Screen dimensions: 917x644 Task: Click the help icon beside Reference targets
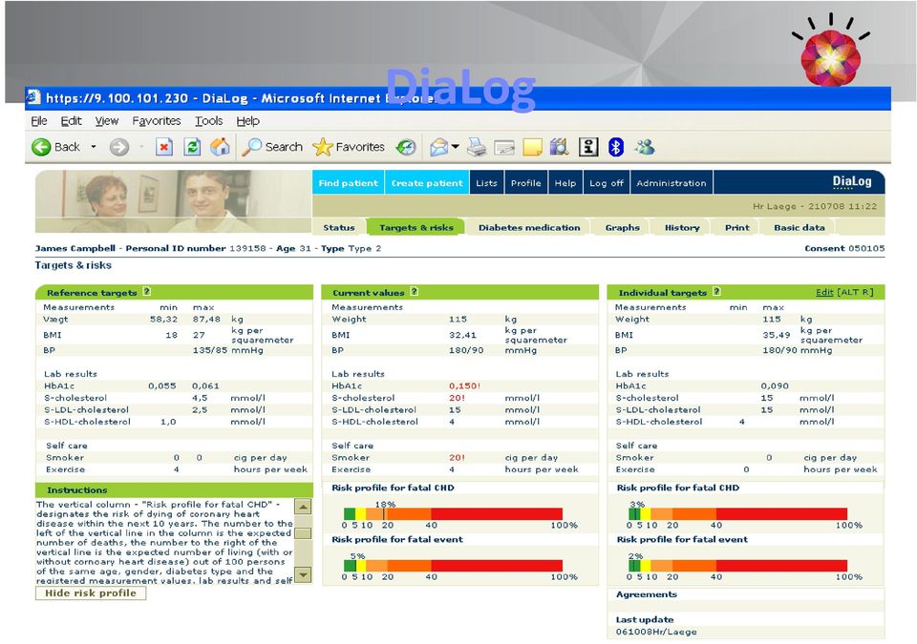tap(147, 292)
